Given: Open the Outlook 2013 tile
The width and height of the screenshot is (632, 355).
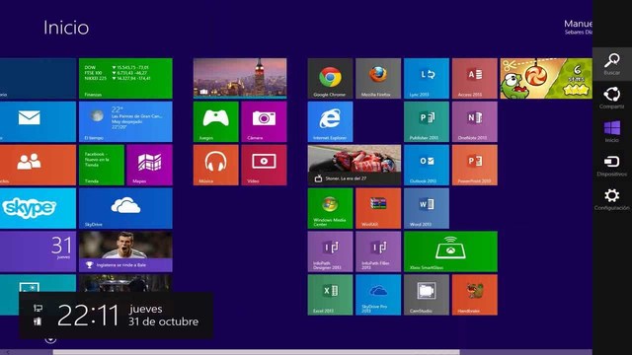Looking at the screenshot, I should tap(427, 165).
